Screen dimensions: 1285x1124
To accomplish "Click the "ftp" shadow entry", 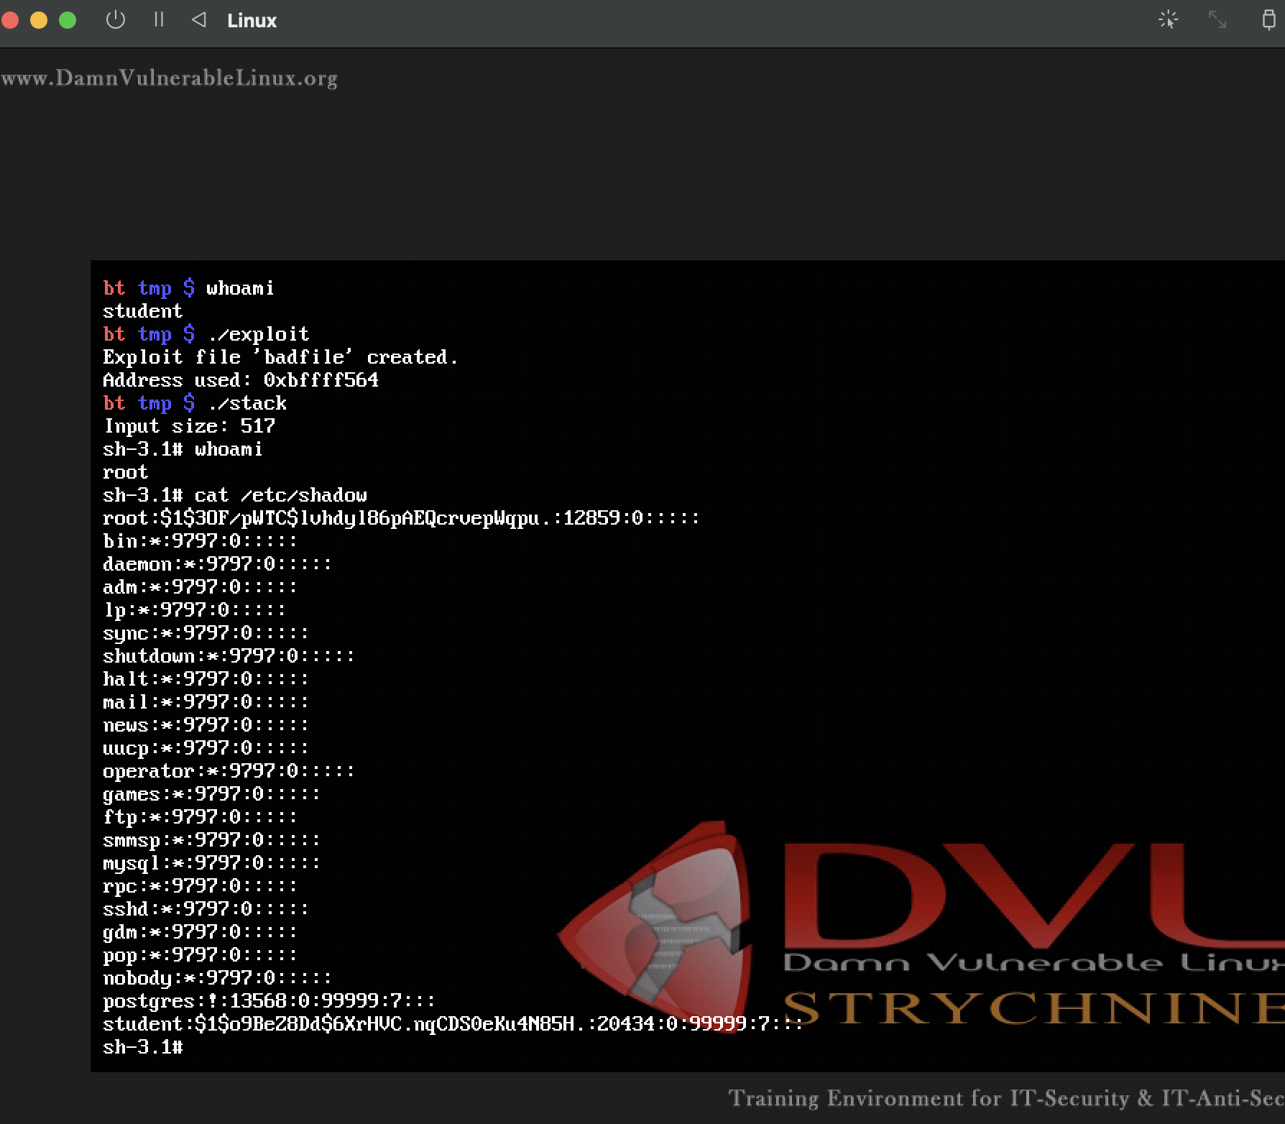I will pyautogui.click(x=200, y=817).
